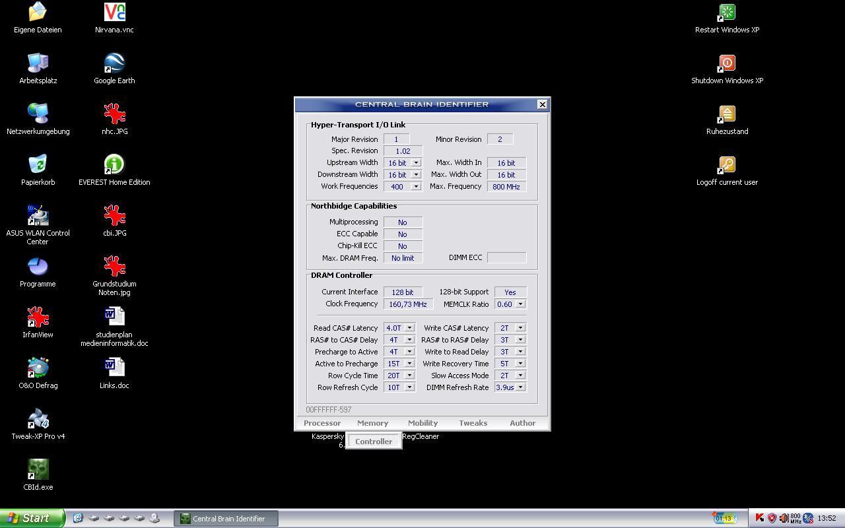Open Write CAS# Latency dropdown

click(x=520, y=327)
